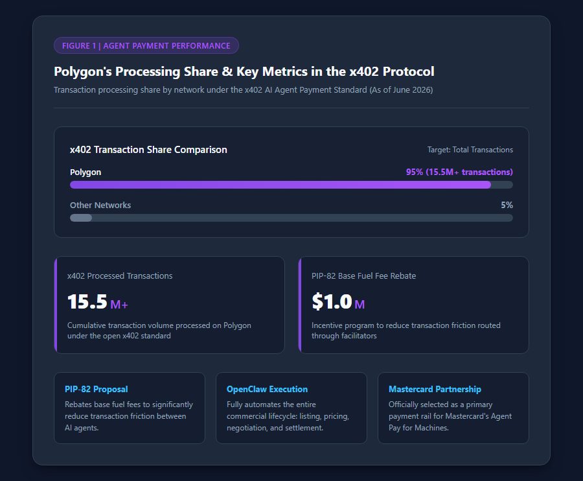Click the "Incentive program to reduce transaction friction" description
Image resolution: width=583 pixels, height=481 pixels.
coord(406,331)
